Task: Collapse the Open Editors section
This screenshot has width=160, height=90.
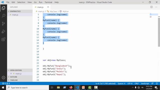Action: pyautogui.click(x=20, y=70)
